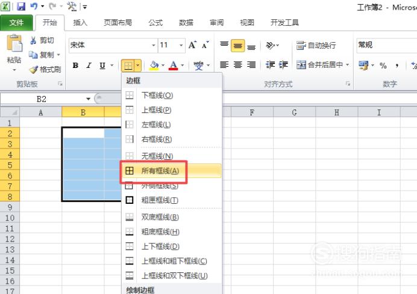Choose 上框线(P) top border
The width and height of the screenshot is (417, 294).
click(x=172, y=110)
